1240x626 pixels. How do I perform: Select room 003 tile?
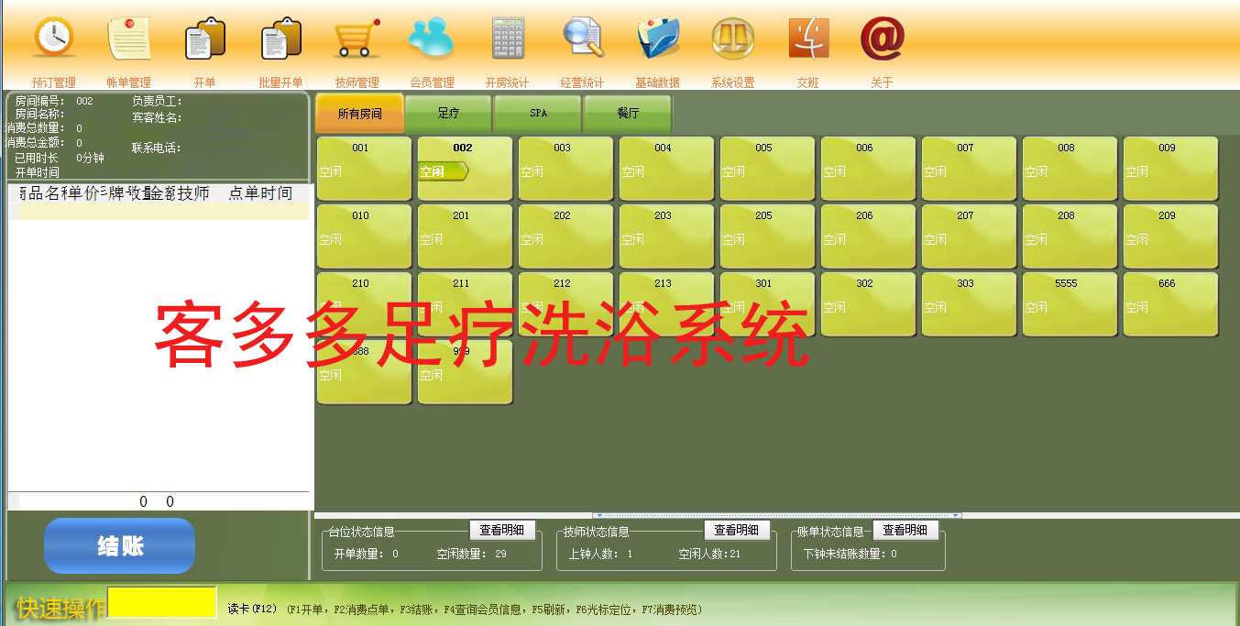pyautogui.click(x=565, y=169)
